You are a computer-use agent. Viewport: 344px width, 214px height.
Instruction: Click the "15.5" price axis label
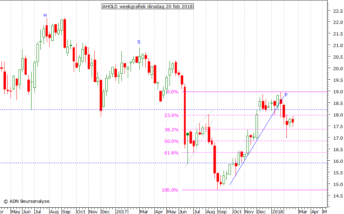click(338, 173)
